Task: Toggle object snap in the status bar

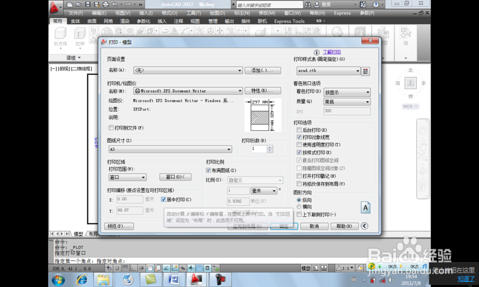Action: tap(149, 268)
